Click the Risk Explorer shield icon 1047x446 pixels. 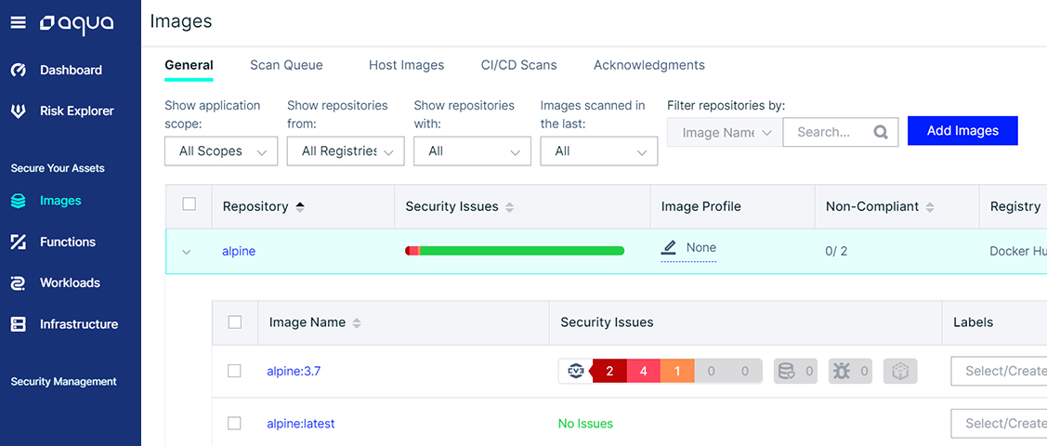pyautogui.click(x=19, y=111)
